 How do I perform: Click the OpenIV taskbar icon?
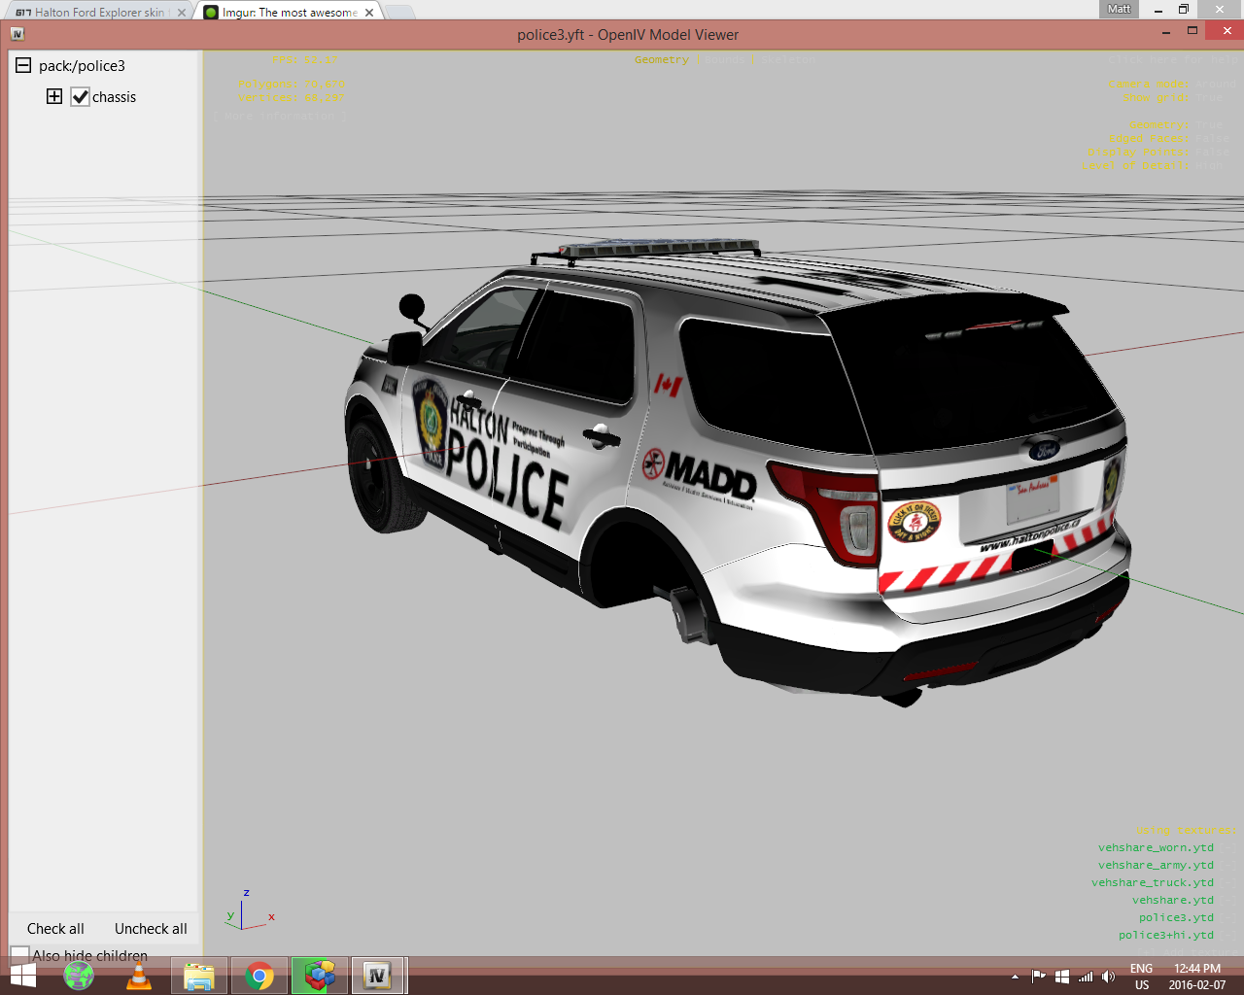pos(377,976)
